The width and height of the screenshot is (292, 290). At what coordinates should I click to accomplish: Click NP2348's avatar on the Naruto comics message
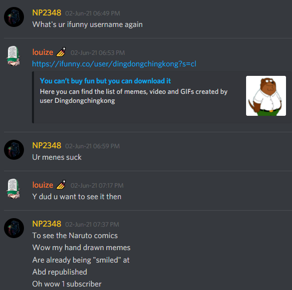pyautogui.click(x=14, y=228)
